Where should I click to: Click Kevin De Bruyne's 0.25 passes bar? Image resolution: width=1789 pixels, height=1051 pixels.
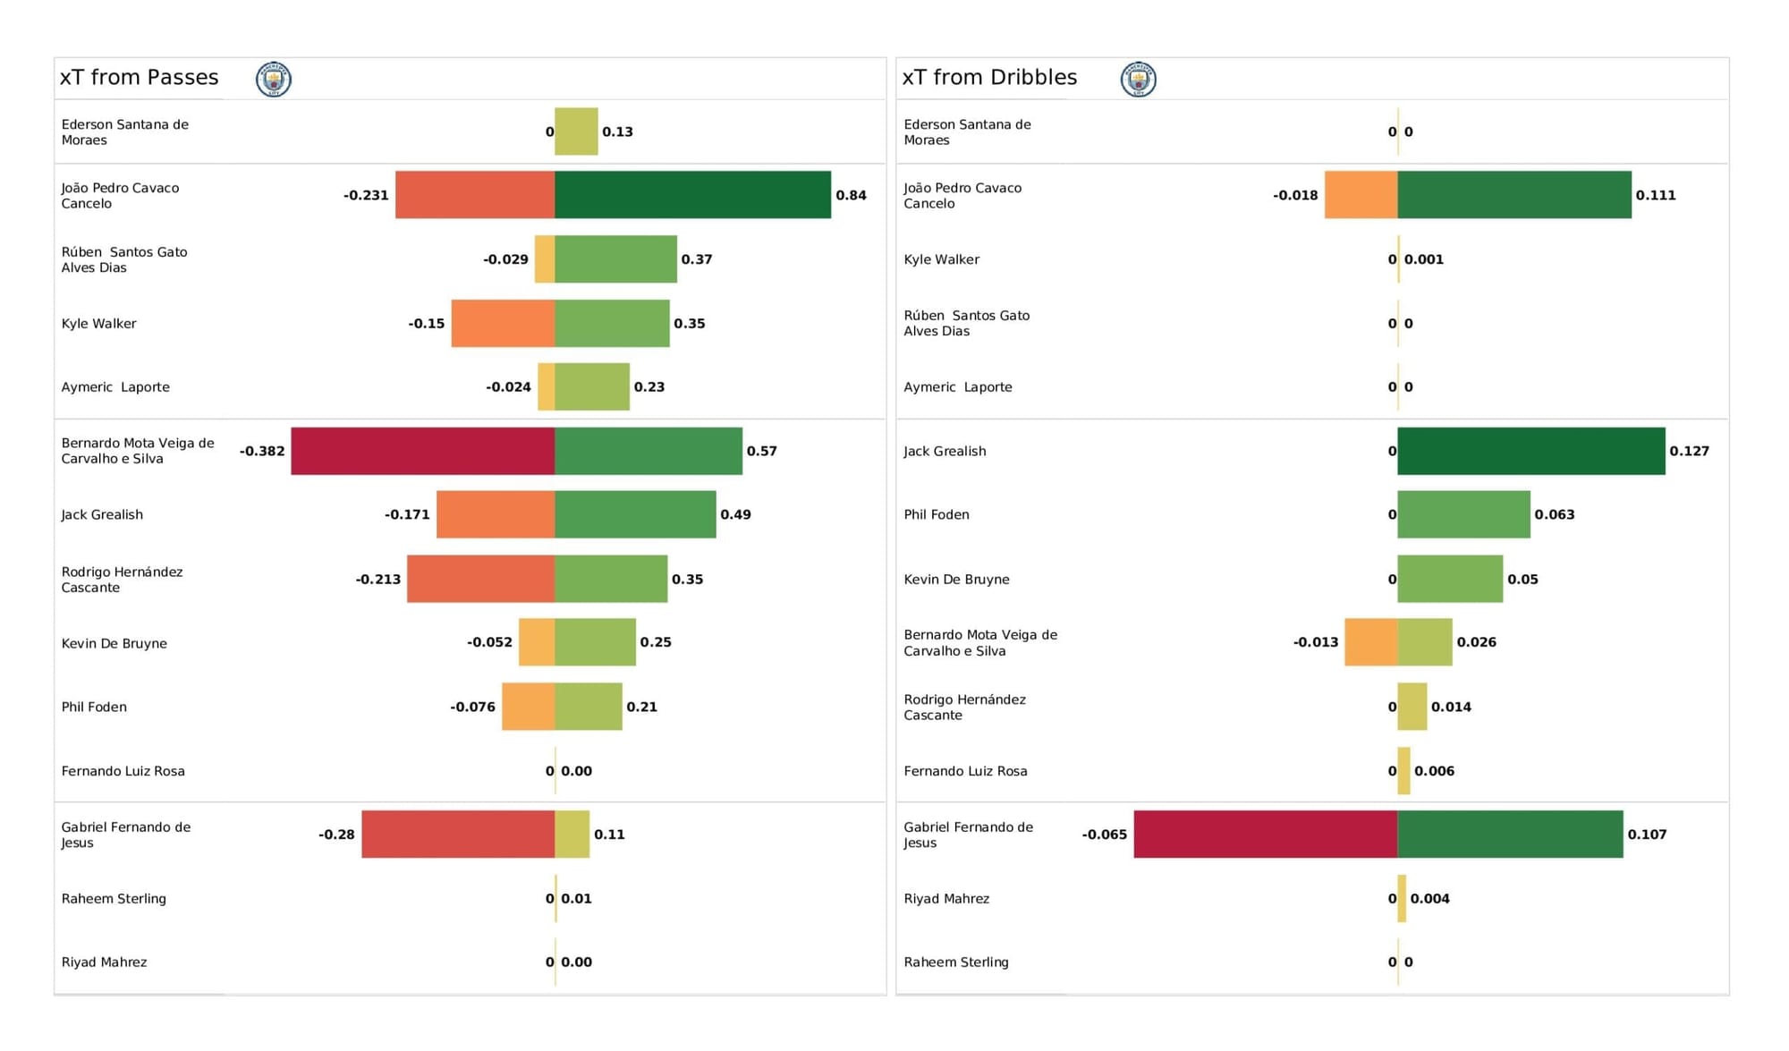point(595,642)
